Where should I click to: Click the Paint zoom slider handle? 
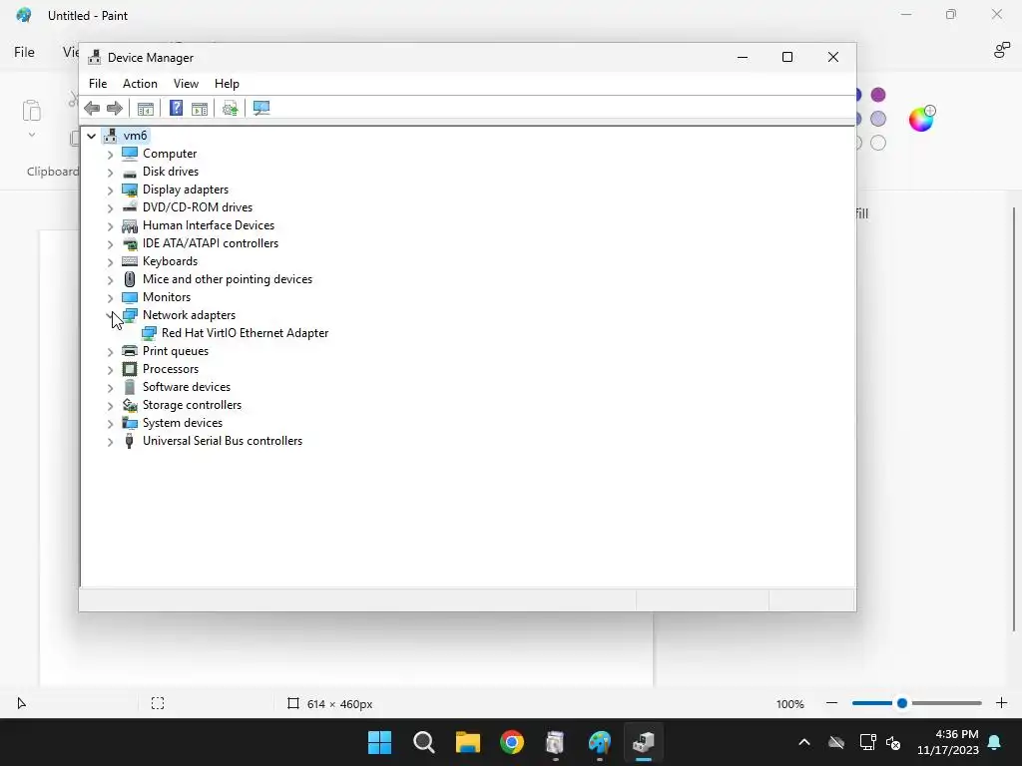[x=902, y=703]
